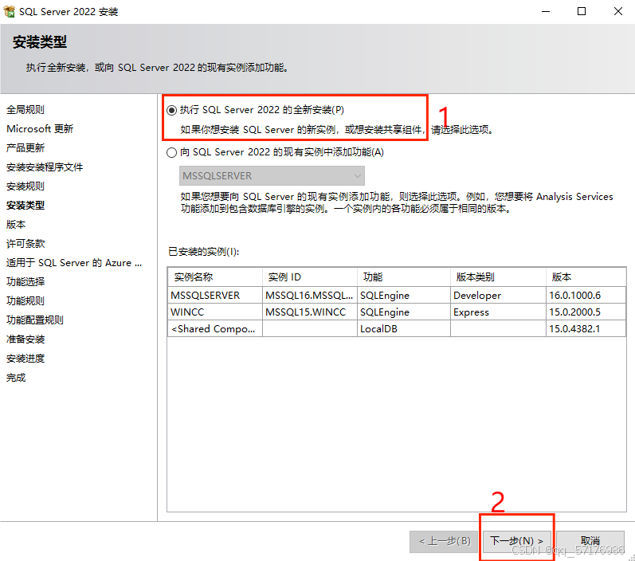
Task: Select 安装类型 step in sidebar
Action: pos(25,206)
